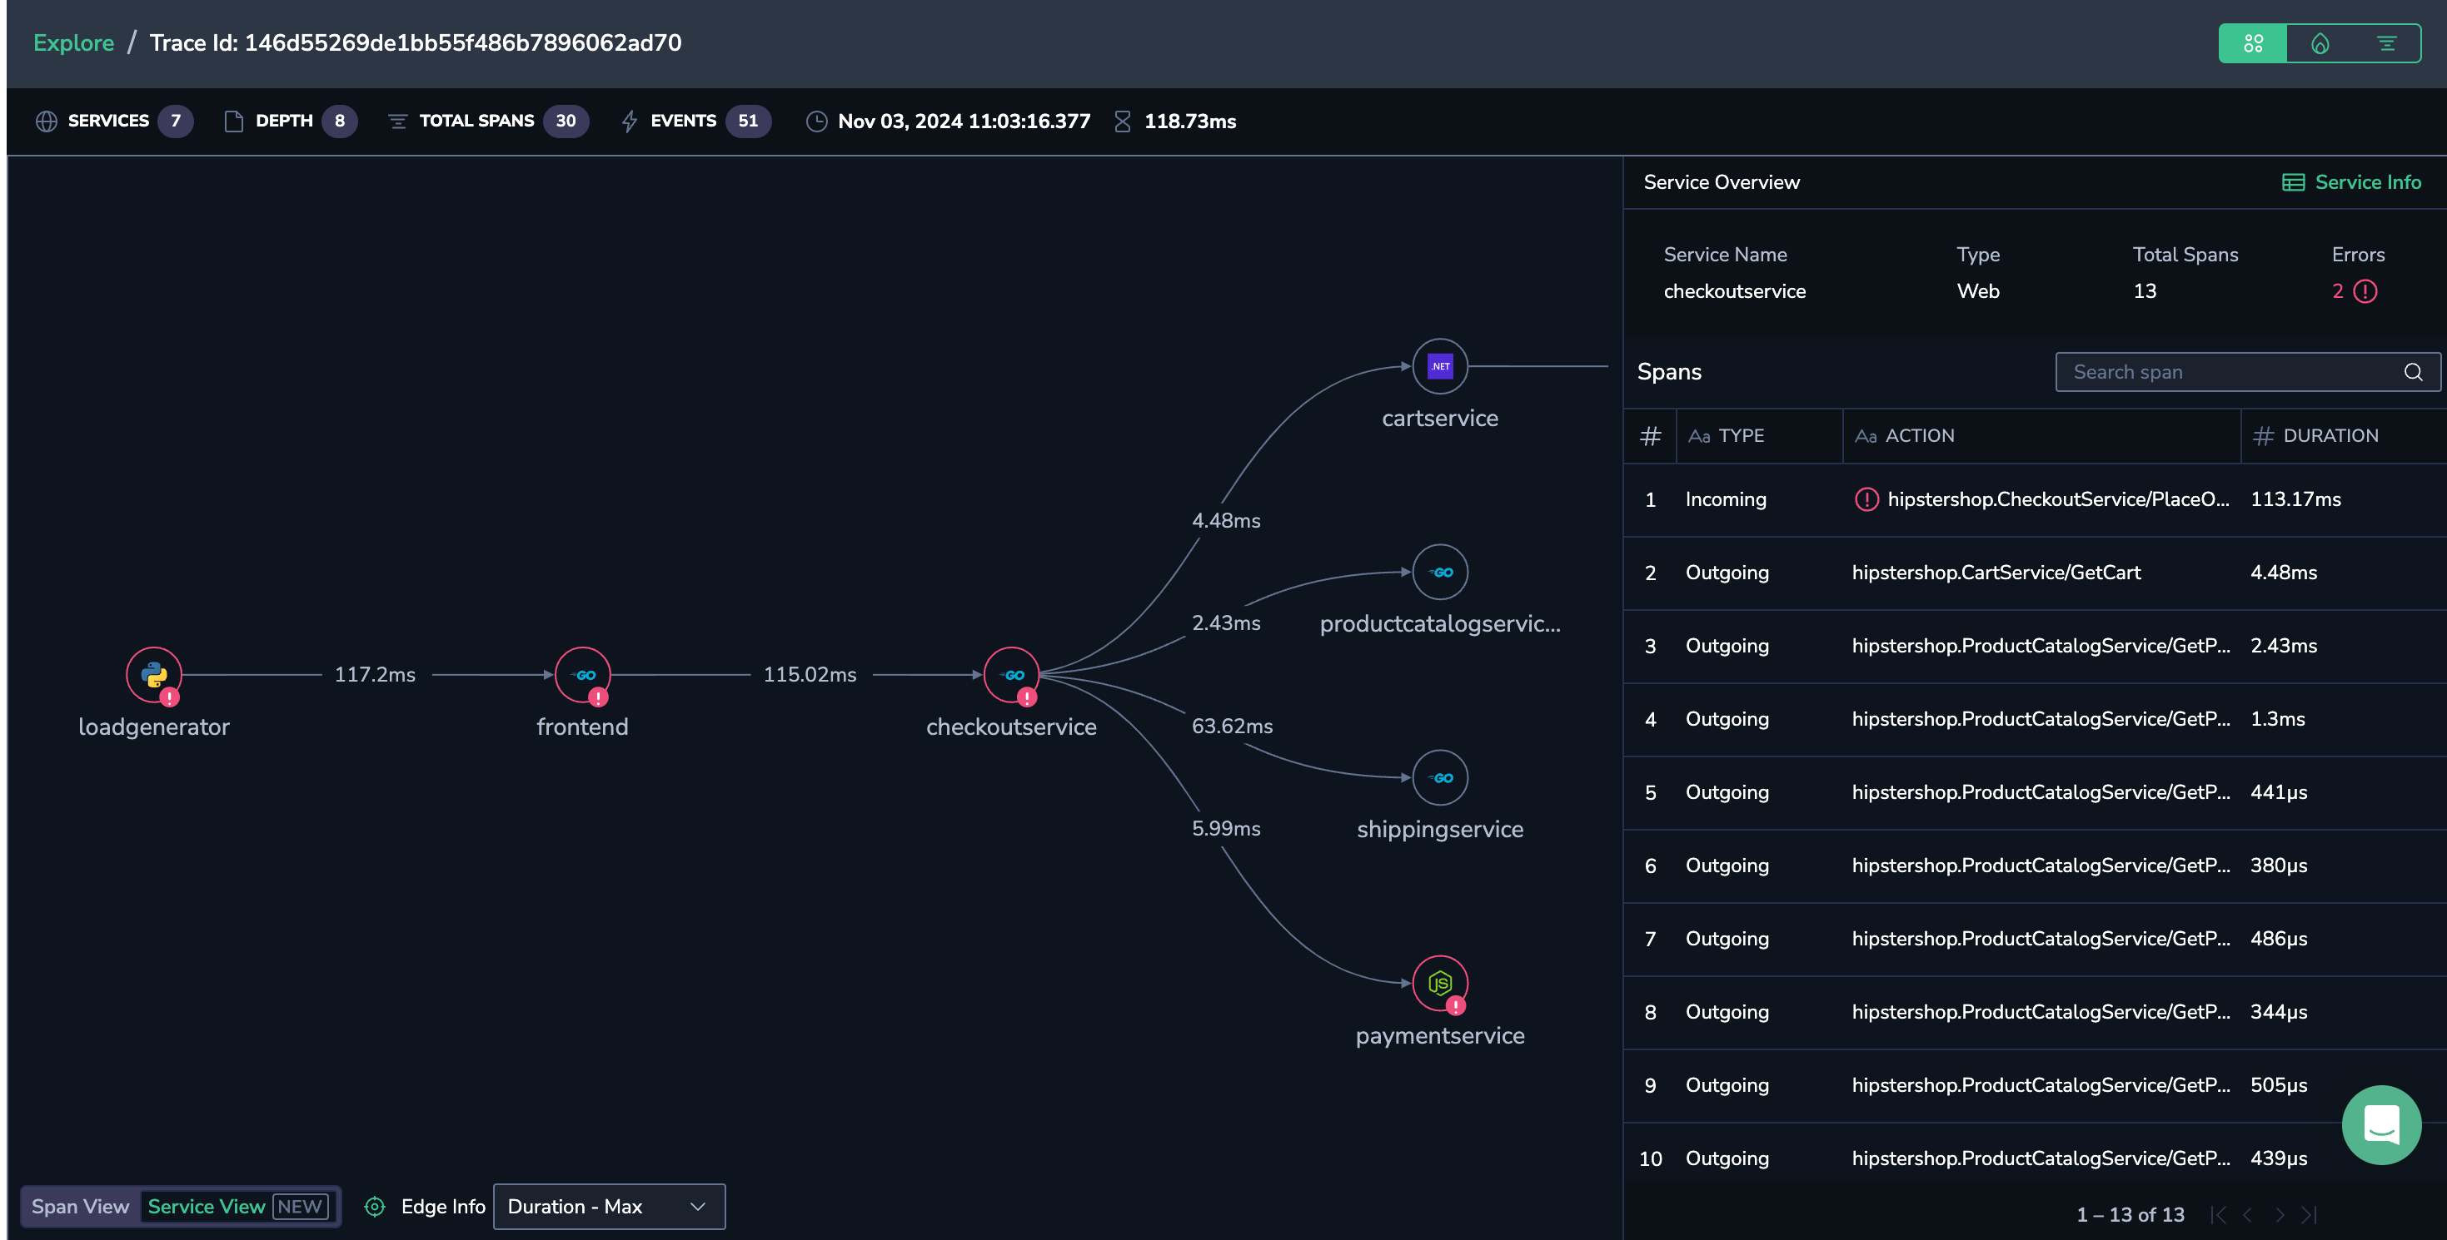Click the 4.48ms edge to cartservice
2447x1240 pixels.
pos(1225,520)
